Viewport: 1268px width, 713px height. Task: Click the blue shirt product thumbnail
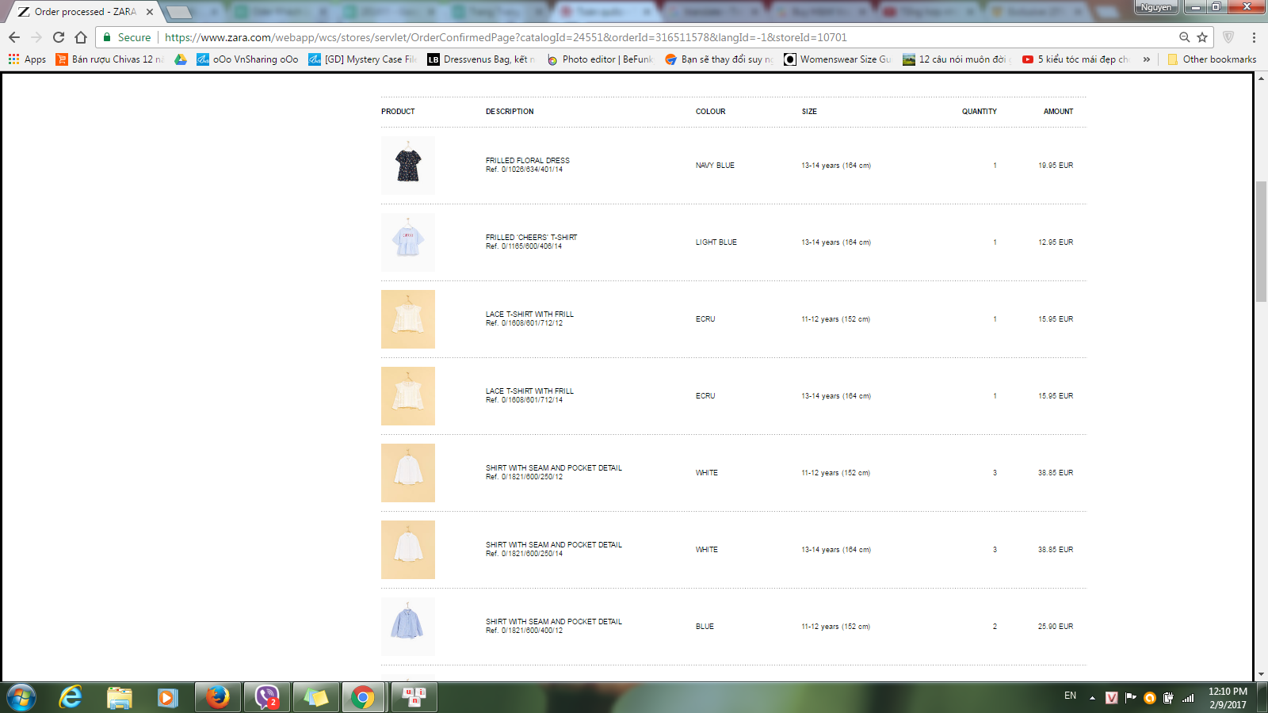click(408, 626)
